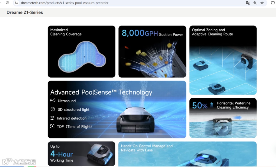Screen dimensions: 276x167
Task: Open the 4-Hour Working Time card
Action: (x=82, y=154)
